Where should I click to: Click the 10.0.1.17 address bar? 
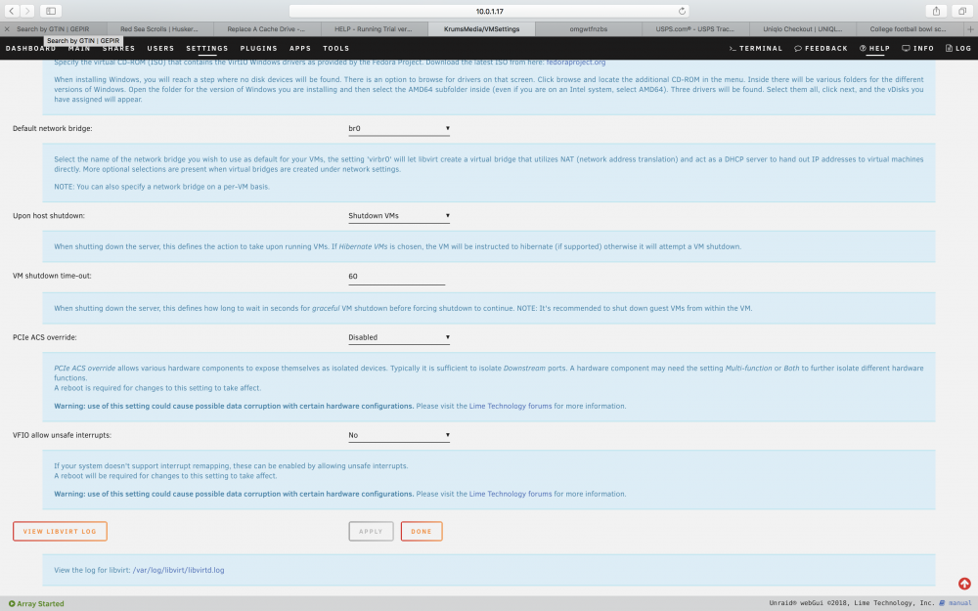pyautogui.click(x=490, y=11)
